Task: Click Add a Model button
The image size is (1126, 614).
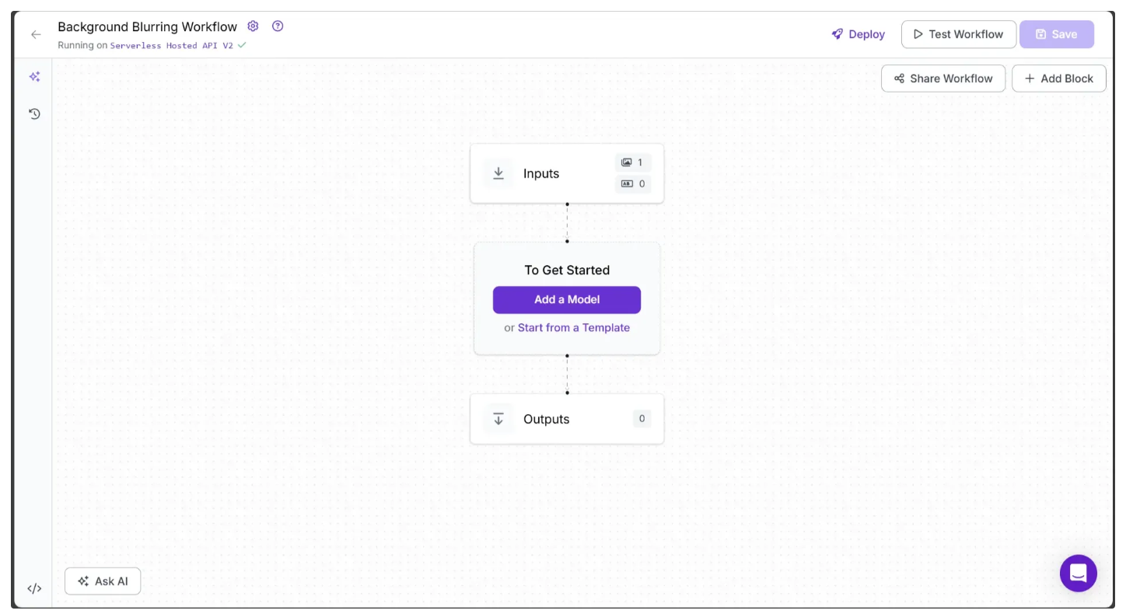Action: (567, 300)
